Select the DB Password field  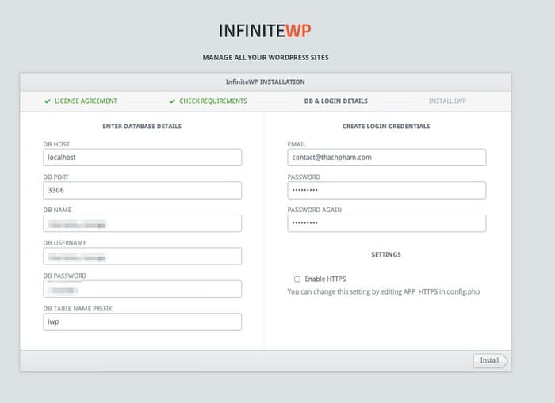click(142, 289)
